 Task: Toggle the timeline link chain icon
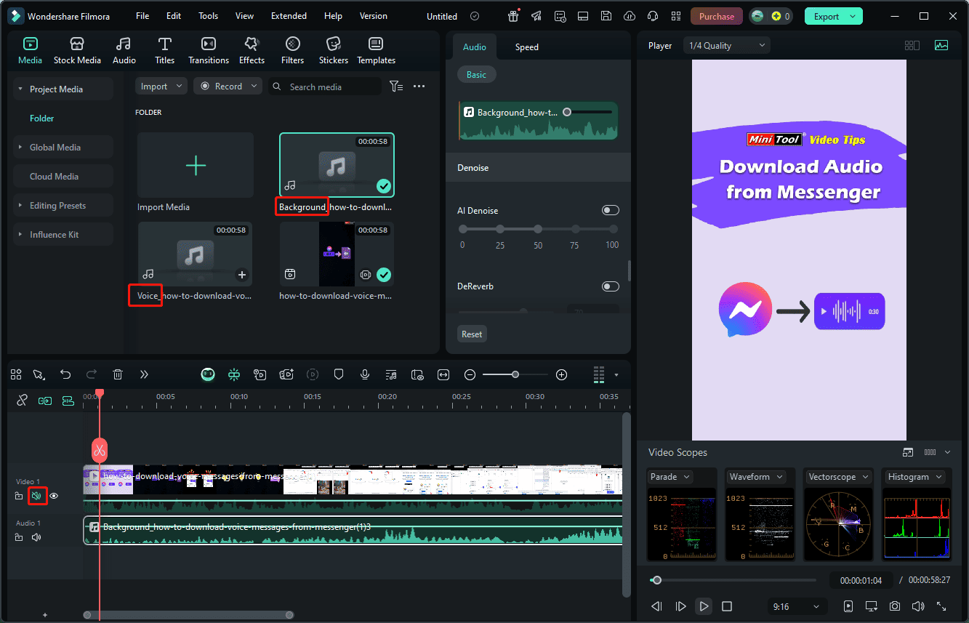coord(22,400)
